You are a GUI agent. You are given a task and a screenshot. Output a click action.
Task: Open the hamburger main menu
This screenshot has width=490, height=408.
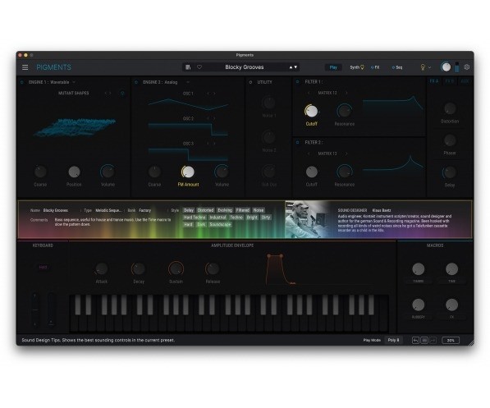click(25, 67)
